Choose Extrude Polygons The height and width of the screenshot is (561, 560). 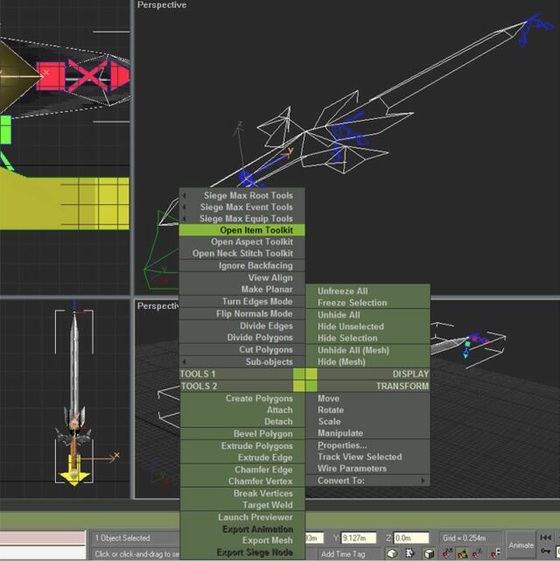242,445
